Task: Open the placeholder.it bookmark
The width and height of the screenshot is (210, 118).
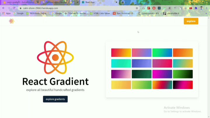Action: pos(171,13)
